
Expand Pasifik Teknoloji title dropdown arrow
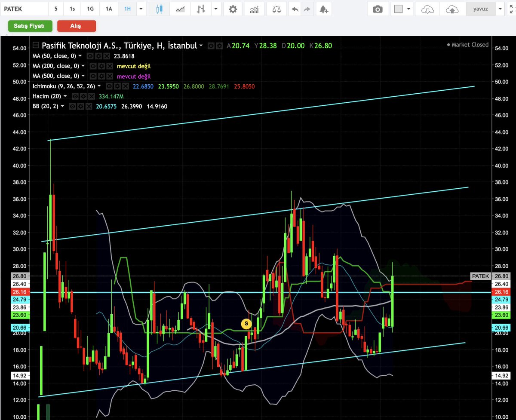pyautogui.click(x=201, y=46)
